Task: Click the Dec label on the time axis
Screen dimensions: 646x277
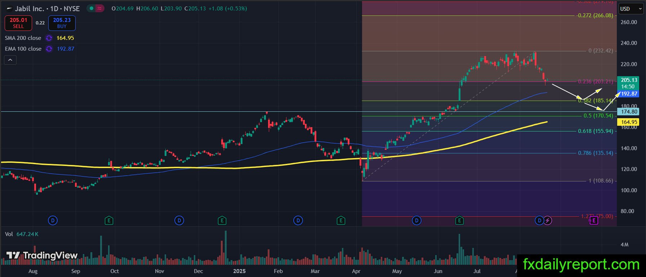Action: 198,271
